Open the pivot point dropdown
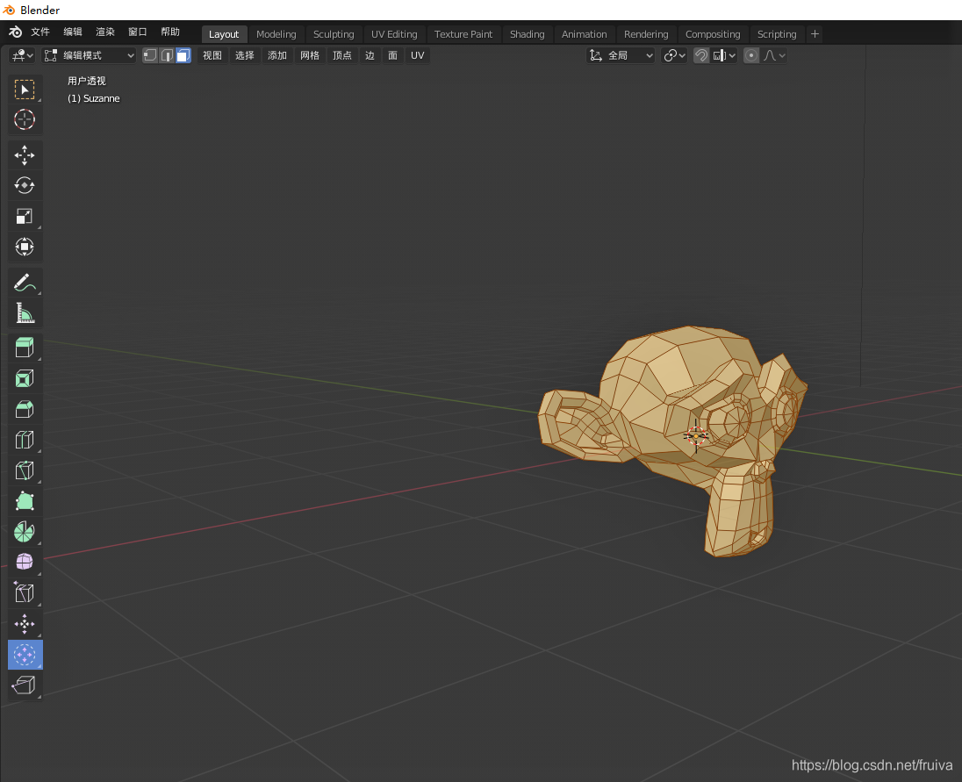The height and width of the screenshot is (782, 962). click(x=674, y=55)
